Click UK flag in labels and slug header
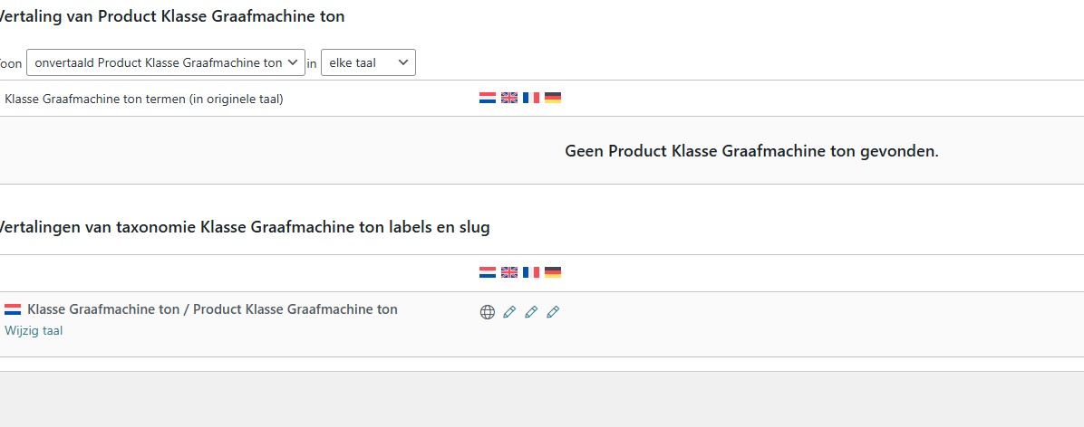 (x=509, y=272)
